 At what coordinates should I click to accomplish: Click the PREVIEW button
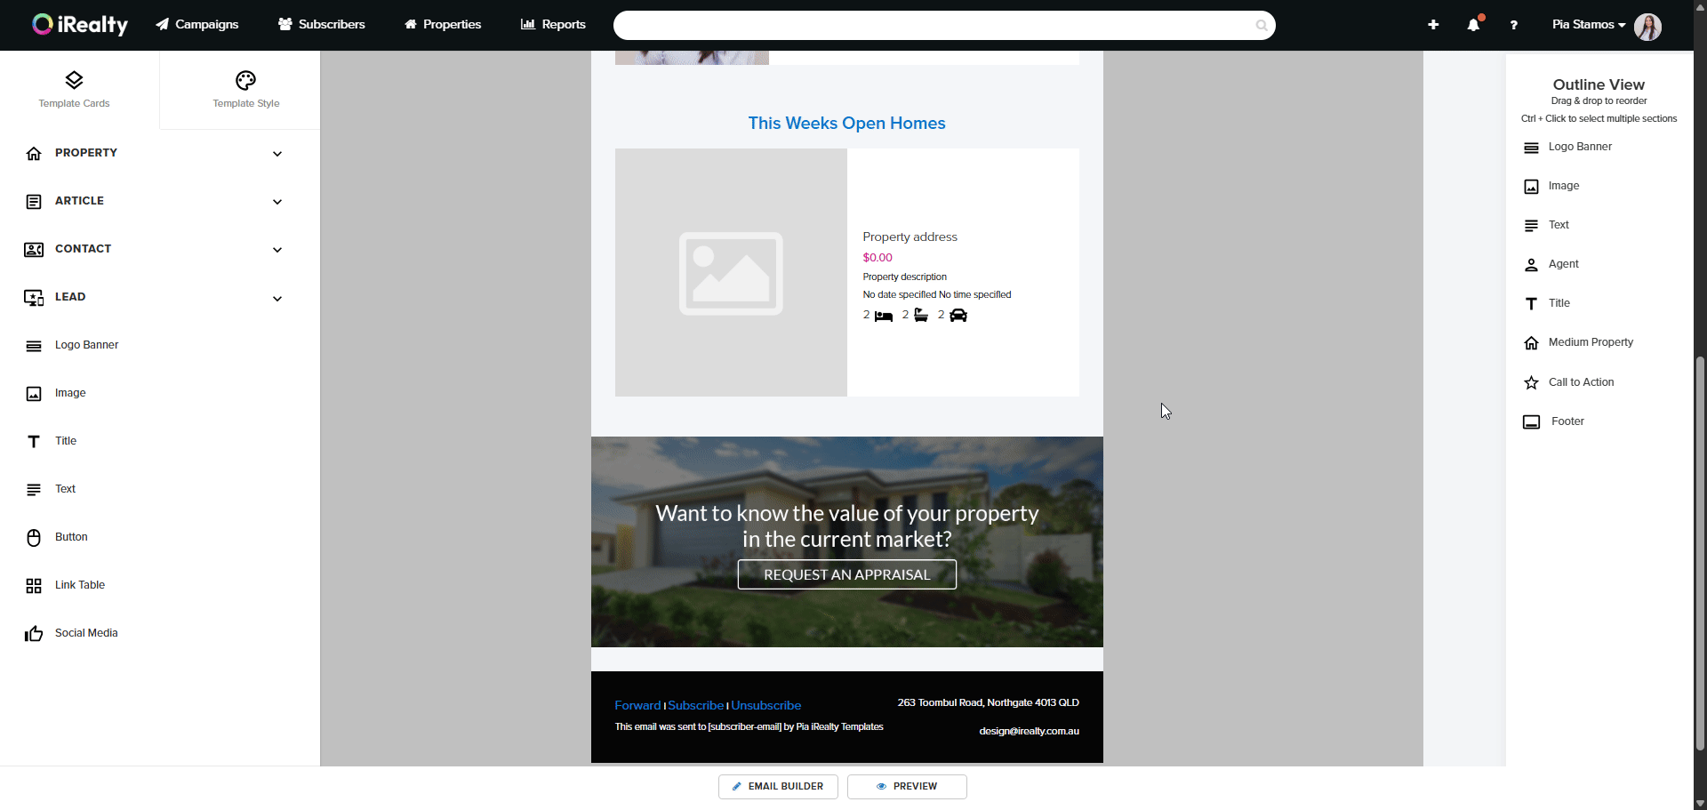point(907,786)
